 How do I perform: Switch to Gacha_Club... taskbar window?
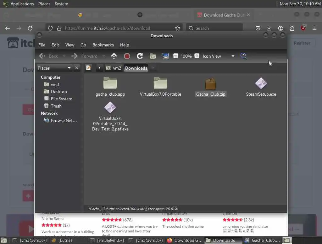pyautogui.click(x=262, y=240)
